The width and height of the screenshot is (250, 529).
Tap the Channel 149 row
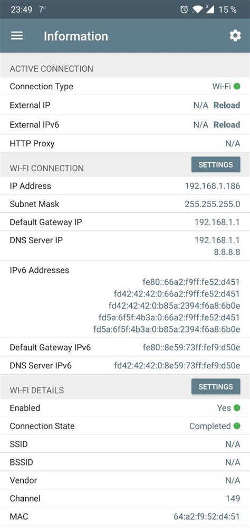(125, 498)
